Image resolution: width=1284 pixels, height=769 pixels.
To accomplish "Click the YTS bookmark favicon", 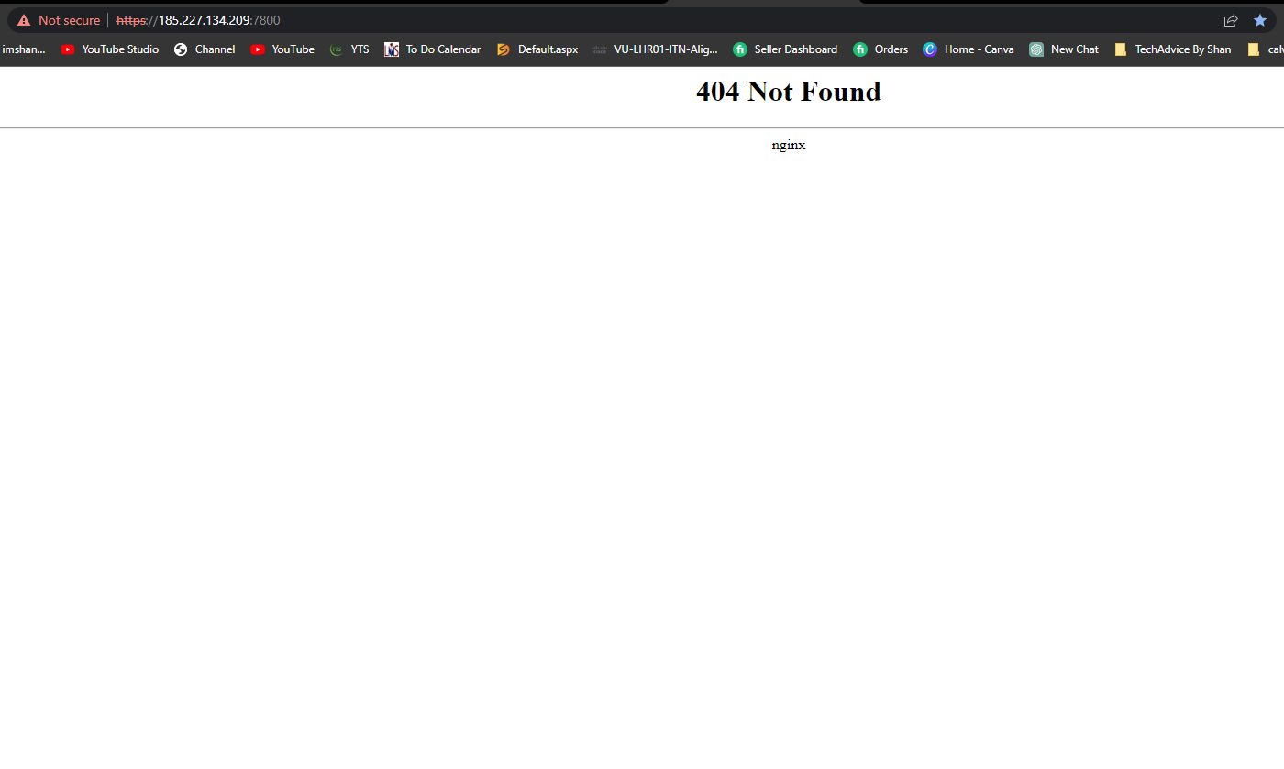I will pyautogui.click(x=337, y=49).
